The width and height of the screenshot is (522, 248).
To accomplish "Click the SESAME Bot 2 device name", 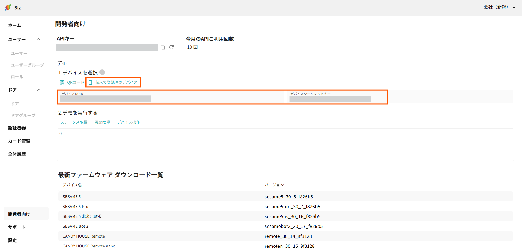I will tap(75, 226).
